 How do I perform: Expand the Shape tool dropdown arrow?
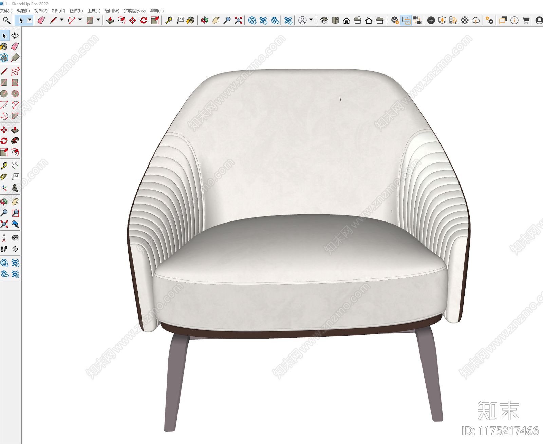pyautogui.click(x=98, y=20)
